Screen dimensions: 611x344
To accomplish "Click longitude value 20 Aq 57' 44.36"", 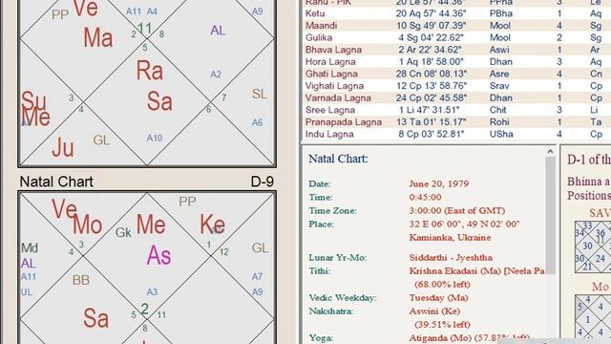I will click(431, 13).
